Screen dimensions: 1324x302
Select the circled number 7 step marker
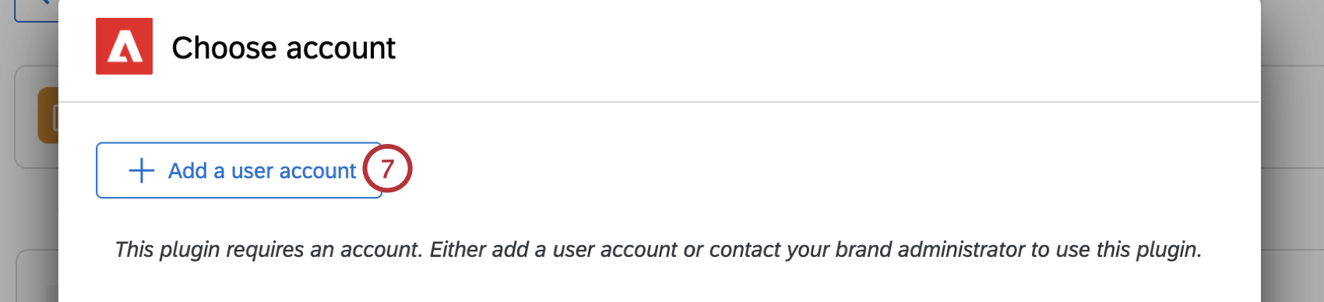tap(387, 168)
